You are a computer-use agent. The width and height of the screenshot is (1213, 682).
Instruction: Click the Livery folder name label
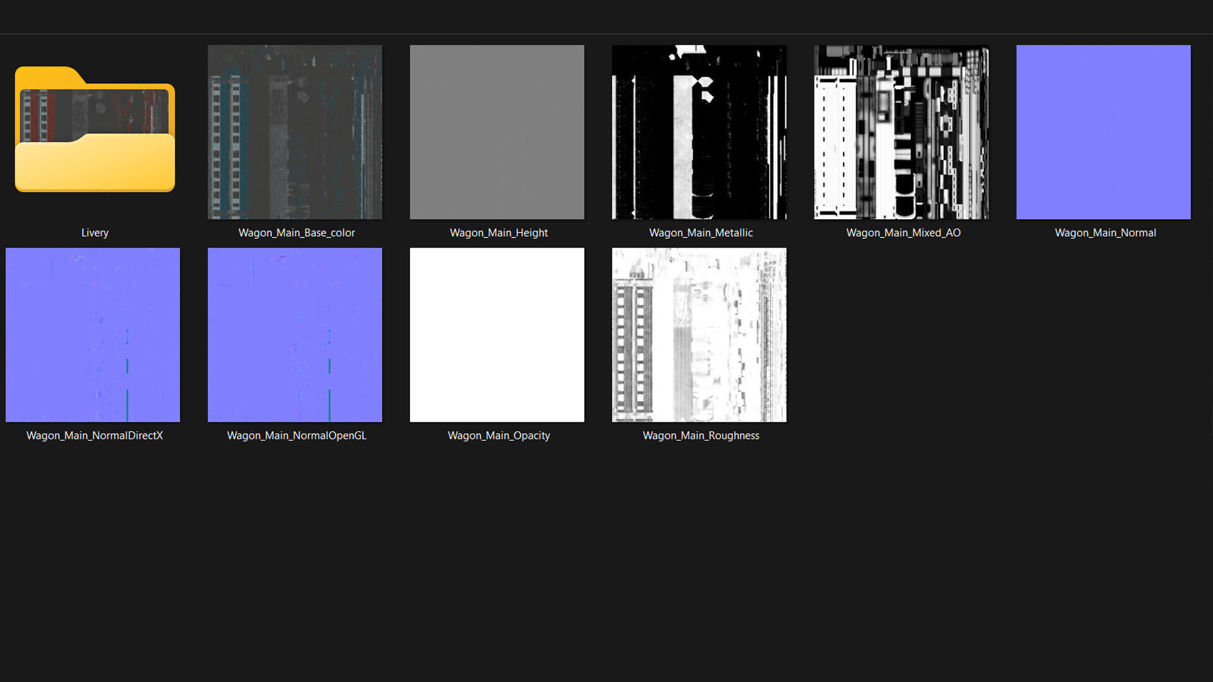pyautogui.click(x=95, y=233)
